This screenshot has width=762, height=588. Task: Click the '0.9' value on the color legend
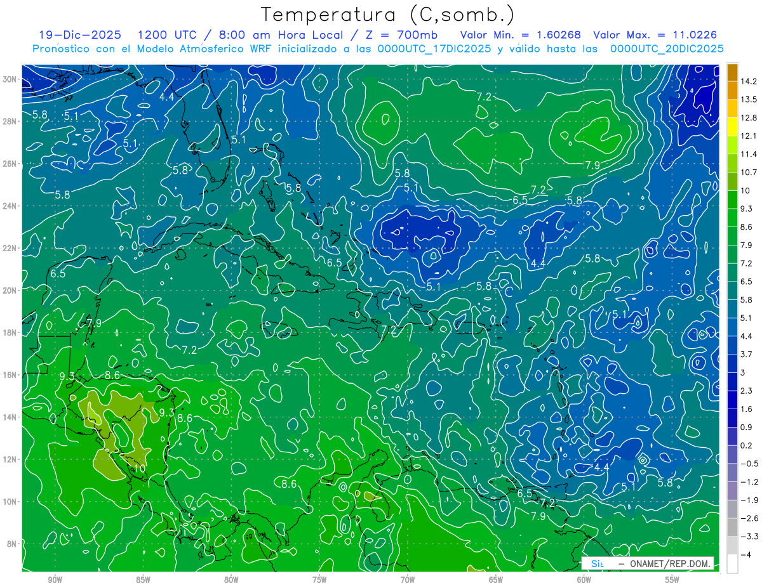pos(746,427)
